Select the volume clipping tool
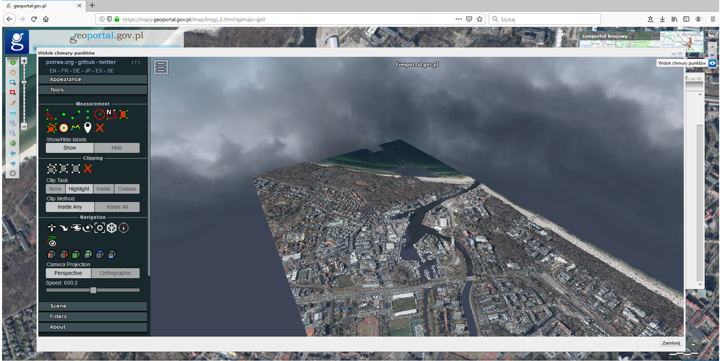Viewport: 720px width, 361px height. [x=51, y=169]
